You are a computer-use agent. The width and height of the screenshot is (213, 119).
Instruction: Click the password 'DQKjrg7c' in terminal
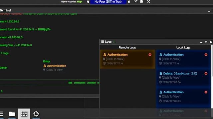(44, 29)
